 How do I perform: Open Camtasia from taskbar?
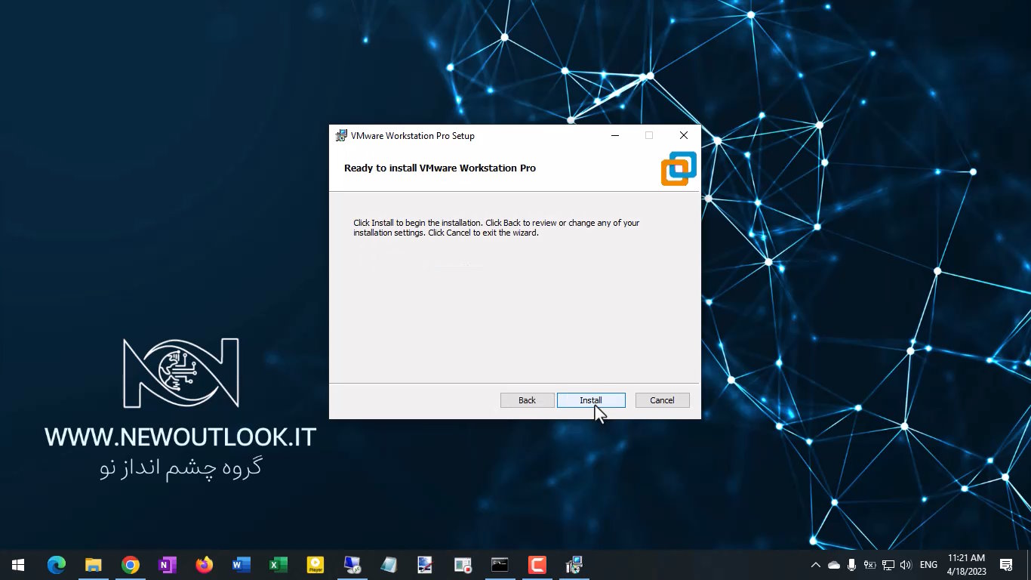(537, 565)
